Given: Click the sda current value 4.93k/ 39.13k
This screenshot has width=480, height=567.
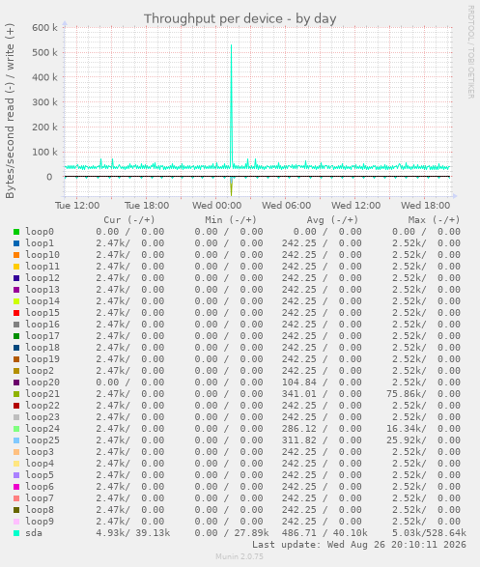Looking at the screenshot, I should tap(133, 533).
